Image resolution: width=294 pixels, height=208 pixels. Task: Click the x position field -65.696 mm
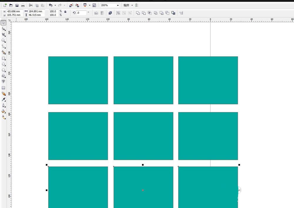click(x=15, y=11)
